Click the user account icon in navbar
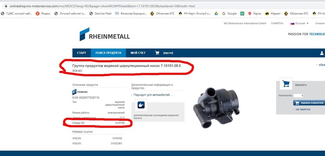The width and height of the screenshot is (325, 156). 322,53
